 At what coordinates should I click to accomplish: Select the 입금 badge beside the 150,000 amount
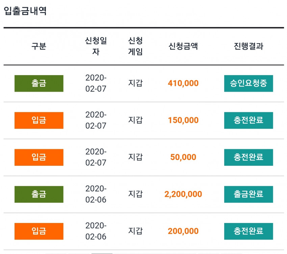pyautogui.click(x=39, y=120)
